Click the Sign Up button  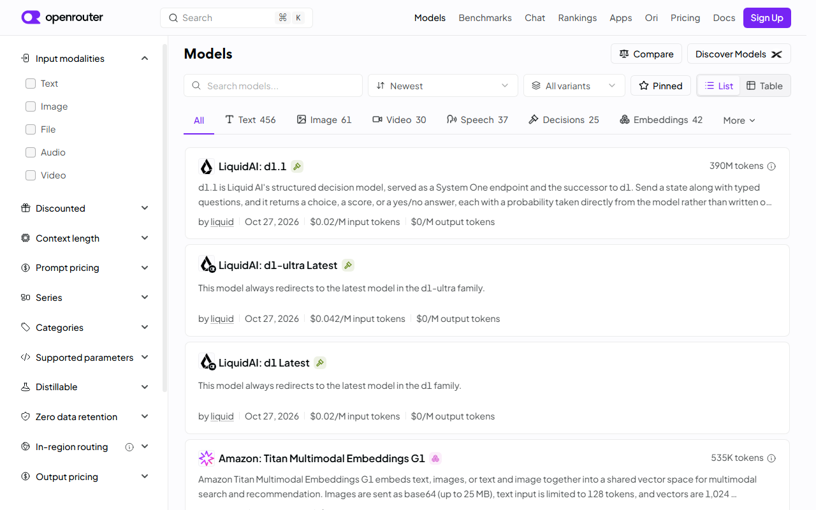tap(767, 18)
